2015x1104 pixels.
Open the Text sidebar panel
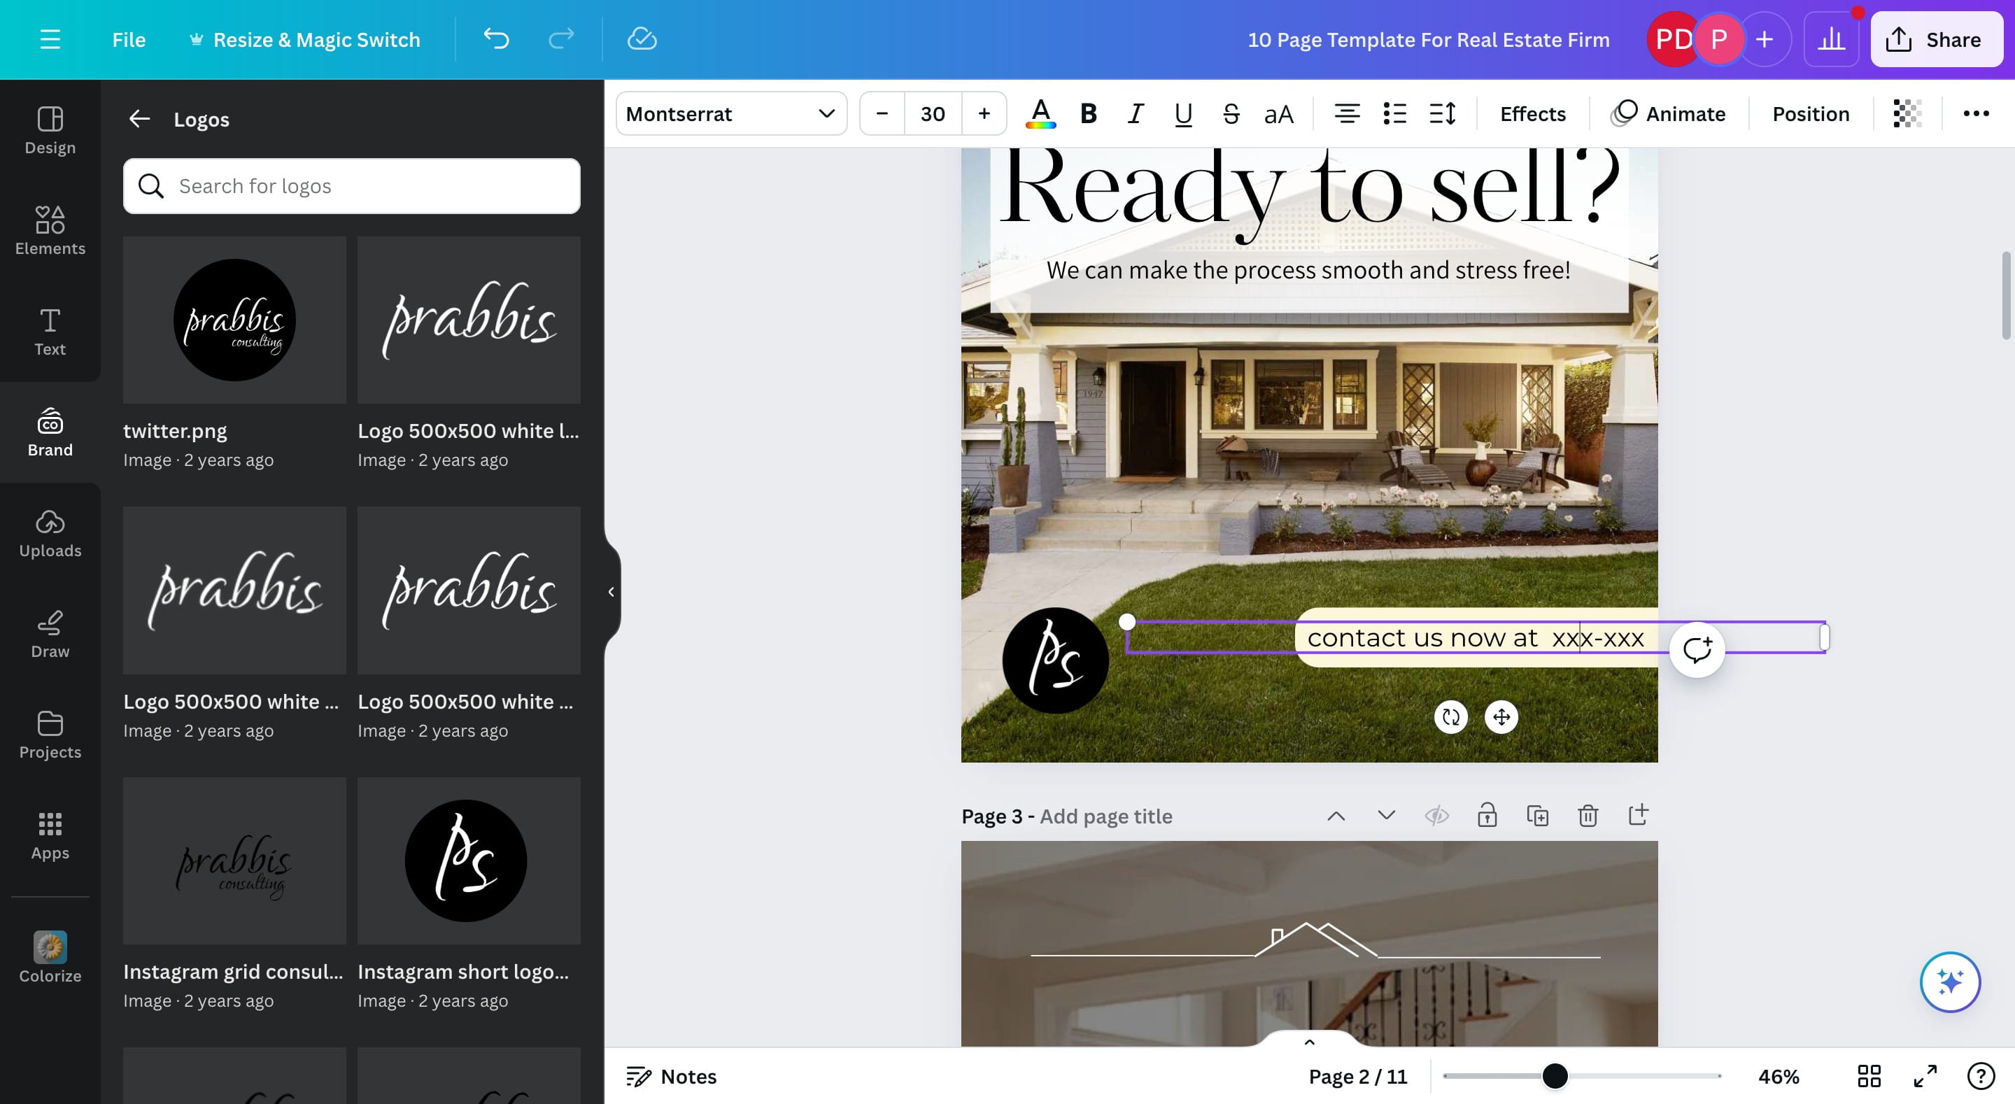(50, 331)
